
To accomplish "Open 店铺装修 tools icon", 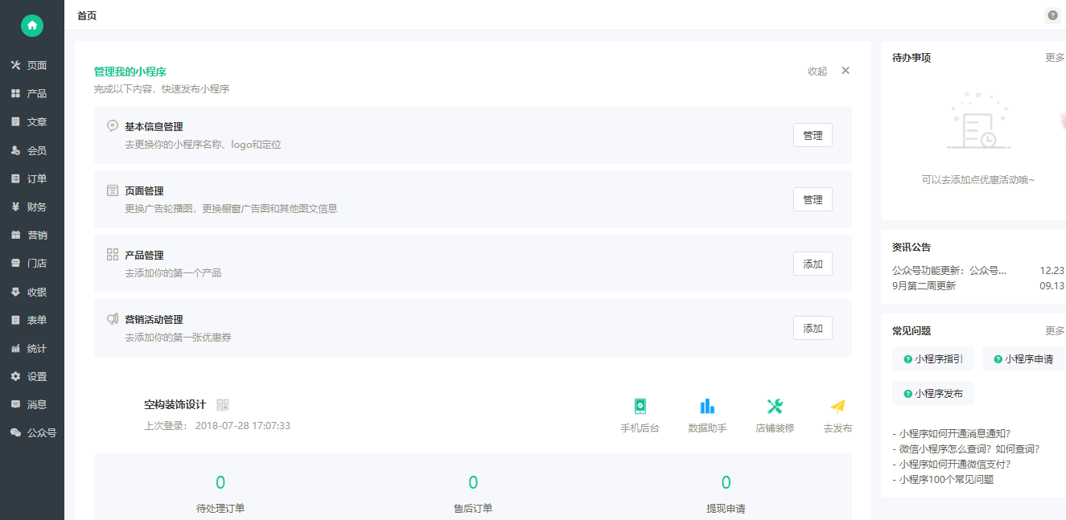I will click(775, 406).
